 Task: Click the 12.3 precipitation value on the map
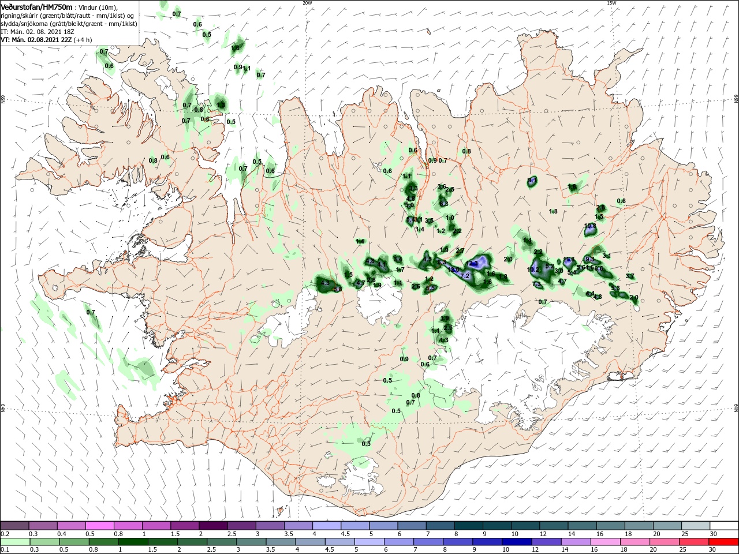472,263
